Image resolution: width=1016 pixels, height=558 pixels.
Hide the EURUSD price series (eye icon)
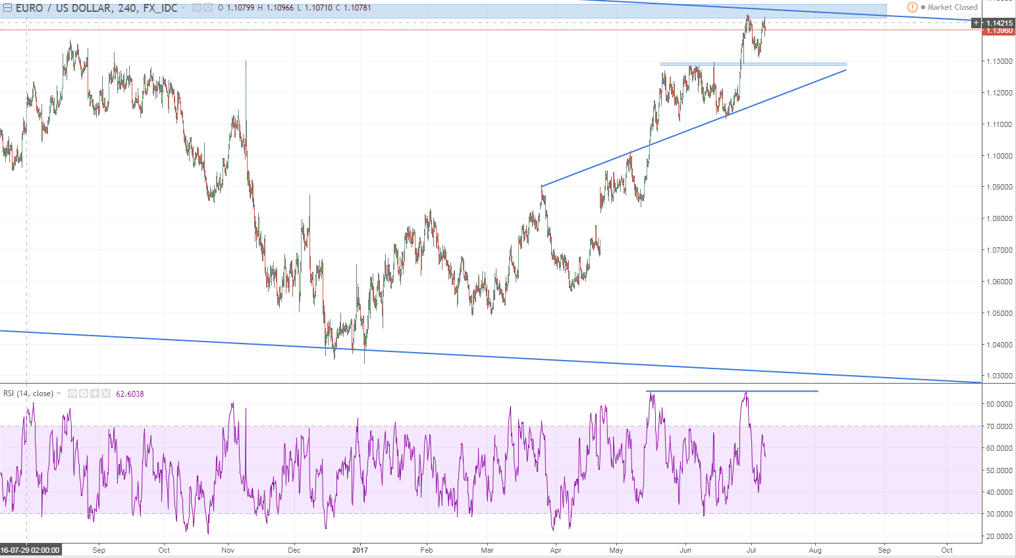click(x=197, y=8)
